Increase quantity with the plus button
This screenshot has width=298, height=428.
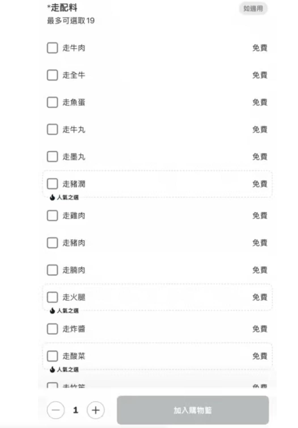(x=96, y=410)
